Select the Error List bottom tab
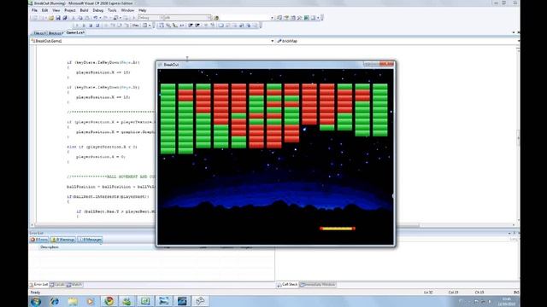This screenshot has height=307, width=547. 39,285
